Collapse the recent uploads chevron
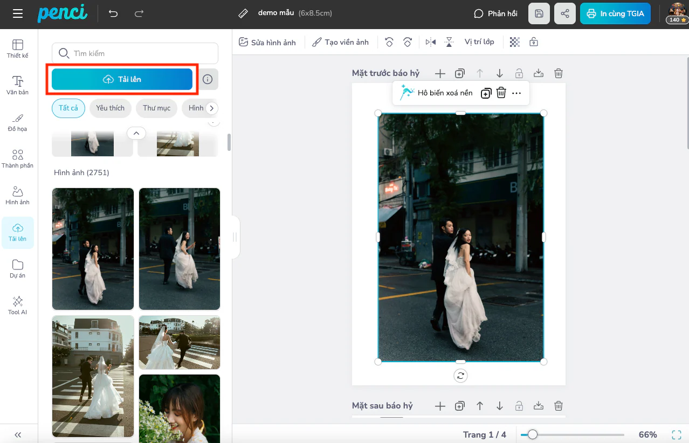689x443 pixels. click(136, 133)
